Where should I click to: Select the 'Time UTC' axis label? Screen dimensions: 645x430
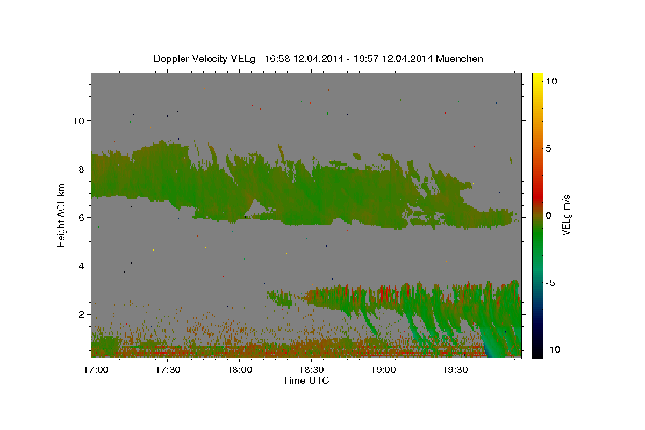click(306, 381)
